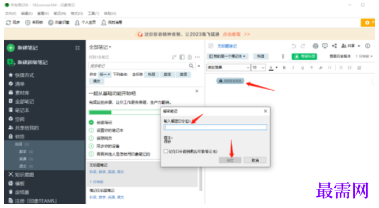379x208 pixels.
Task: Toggle italic formatting
Action: pos(293,68)
